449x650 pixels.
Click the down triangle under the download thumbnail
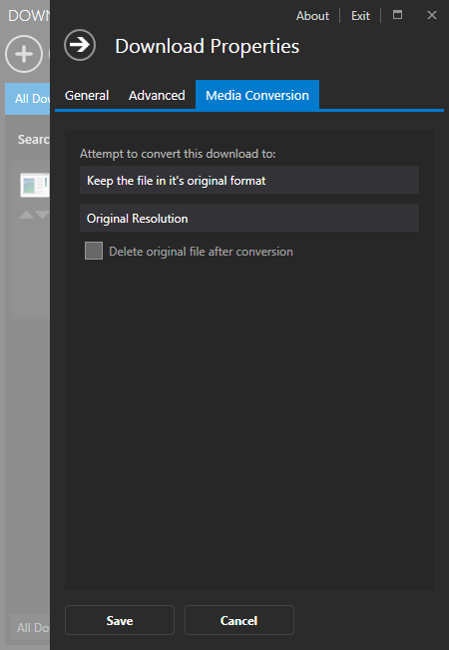(42, 215)
